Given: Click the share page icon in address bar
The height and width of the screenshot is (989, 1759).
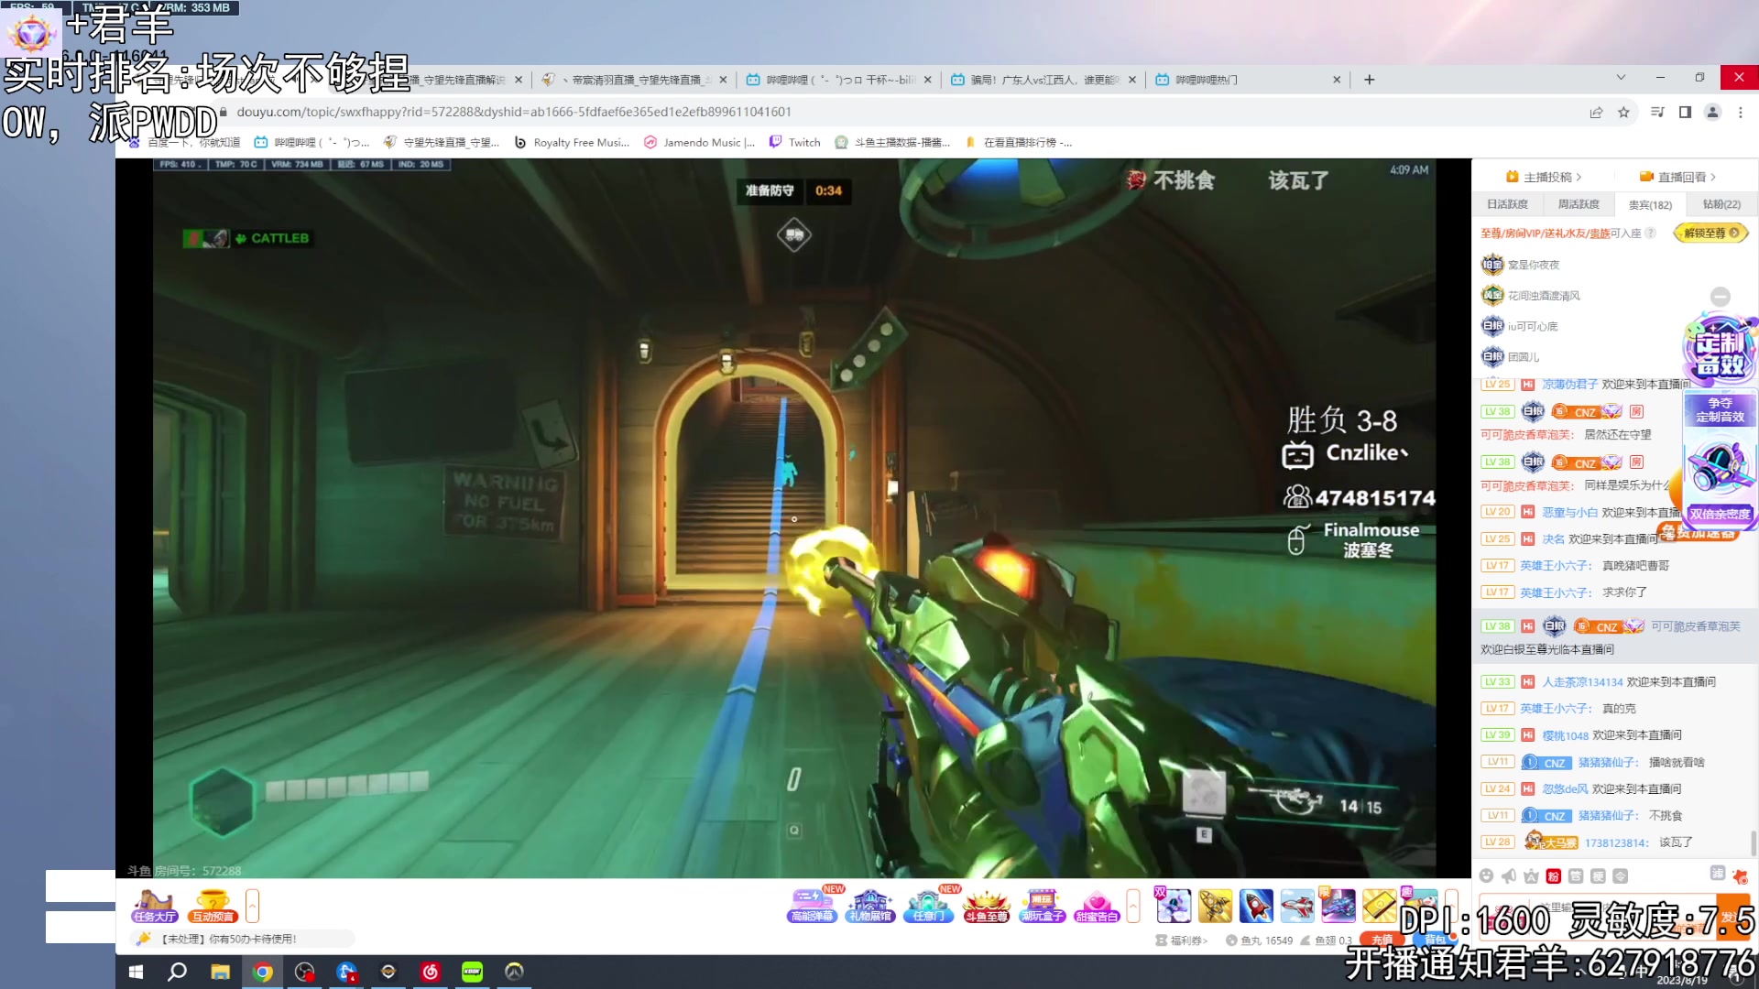Looking at the screenshot, I should tap(1596, 112).
